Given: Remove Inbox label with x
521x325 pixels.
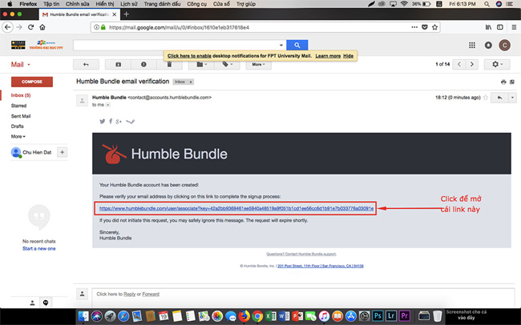Looking at the screenshot, I should (x=191, y=82).
